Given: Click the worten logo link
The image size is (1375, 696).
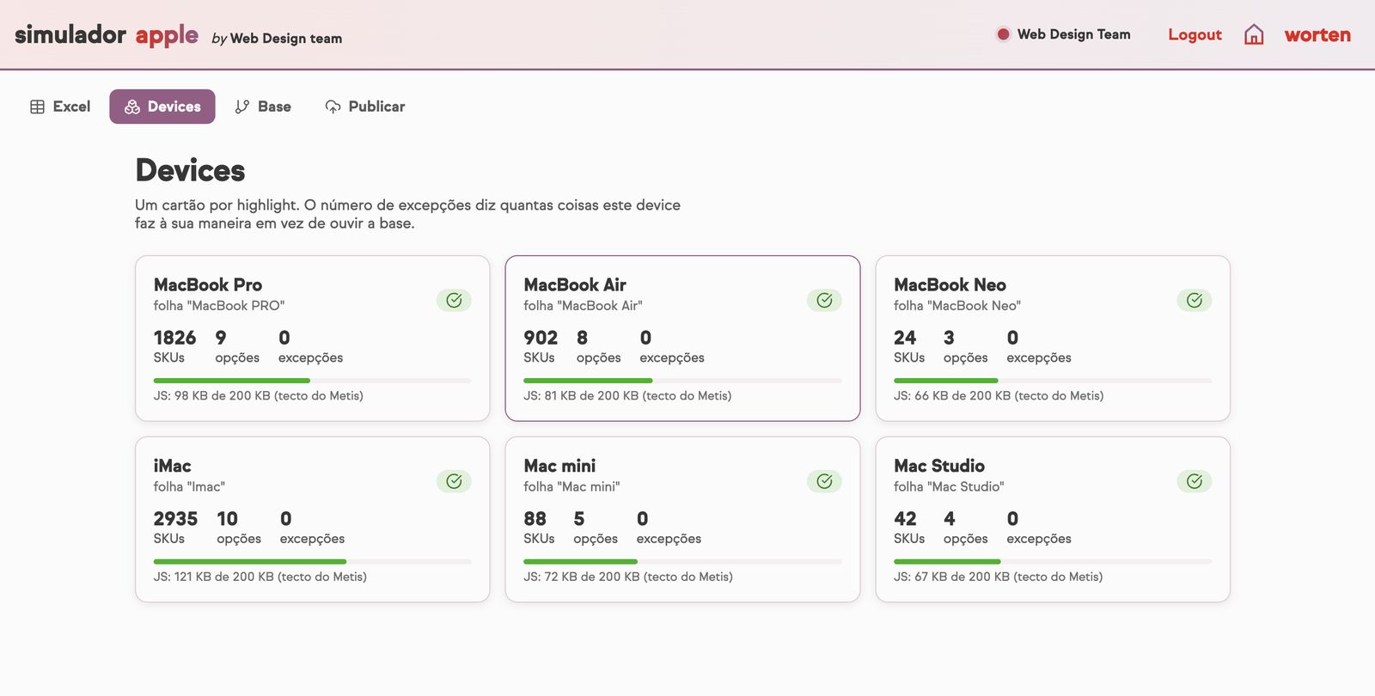Looking at the screenshot, I should pos(1317,35).
